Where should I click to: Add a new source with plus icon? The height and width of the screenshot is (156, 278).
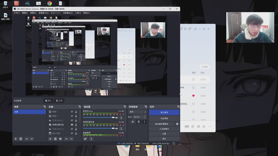[50, 139]
